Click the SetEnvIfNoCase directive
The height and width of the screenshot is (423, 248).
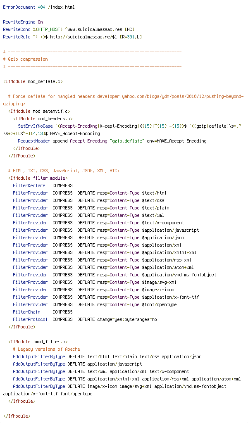click(x=35, y=126)
